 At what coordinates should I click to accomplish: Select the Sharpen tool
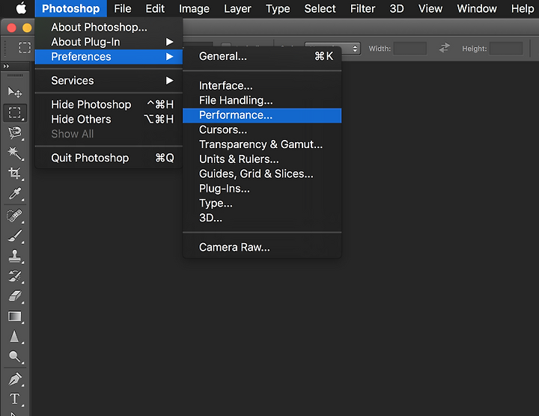(15, 337)
